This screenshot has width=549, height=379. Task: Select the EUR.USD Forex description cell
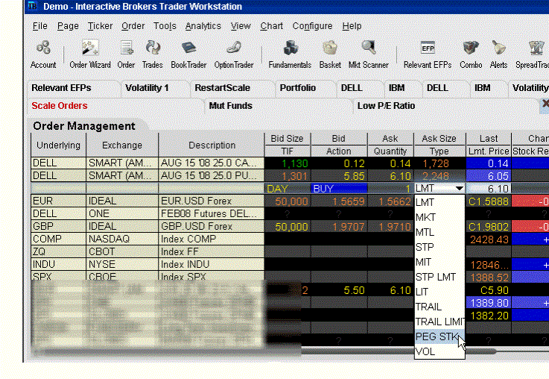coord(211,201)
